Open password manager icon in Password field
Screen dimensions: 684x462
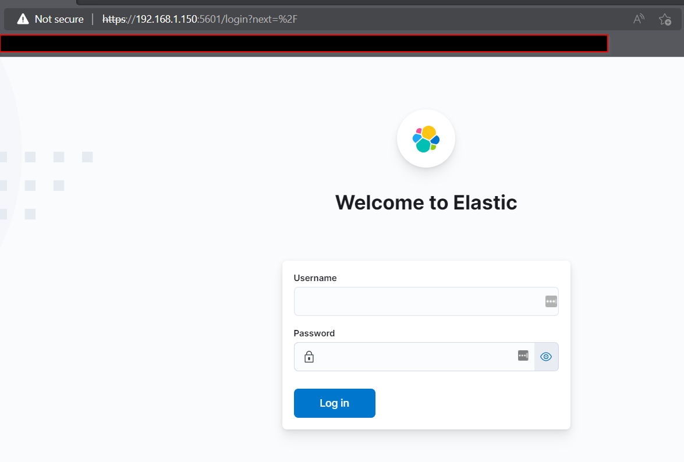523,356
